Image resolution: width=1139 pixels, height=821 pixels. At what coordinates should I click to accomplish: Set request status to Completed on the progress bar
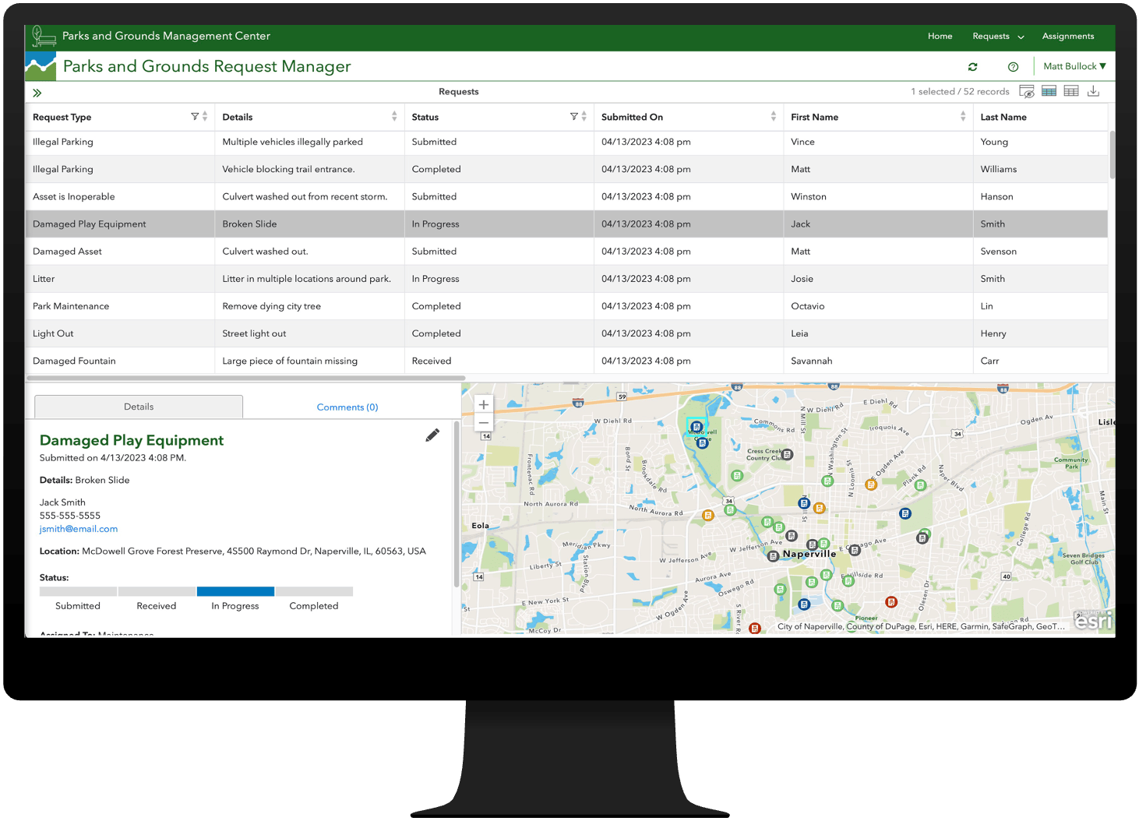(x=314, y=591)
